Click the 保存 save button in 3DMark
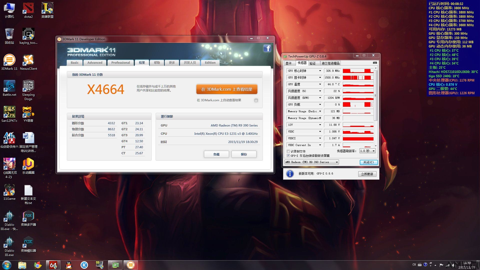This screenshot has width=480, height=270. (244, 154)
